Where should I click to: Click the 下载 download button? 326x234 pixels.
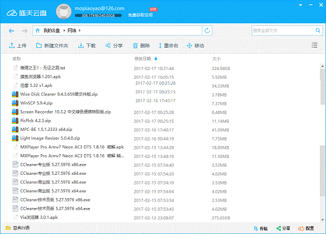(87, 45)
